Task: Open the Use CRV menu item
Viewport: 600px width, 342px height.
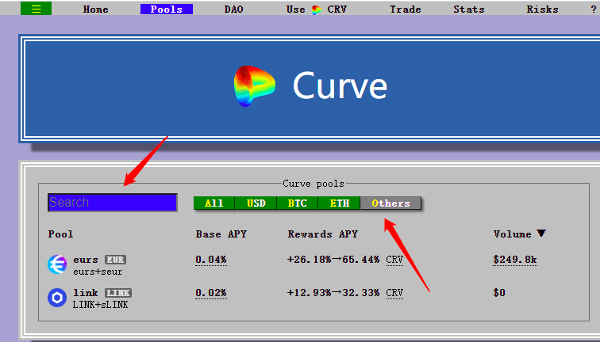Action: [x=317, y=9]
